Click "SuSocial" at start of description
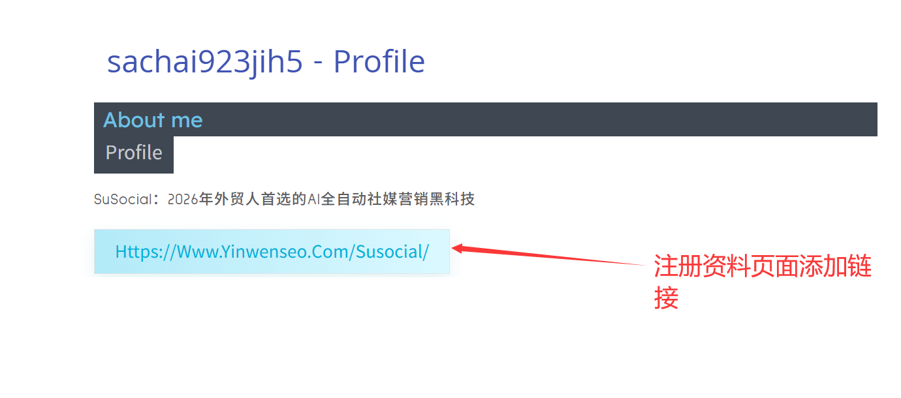This screenshot has height=398, width=901. (123, 200)
